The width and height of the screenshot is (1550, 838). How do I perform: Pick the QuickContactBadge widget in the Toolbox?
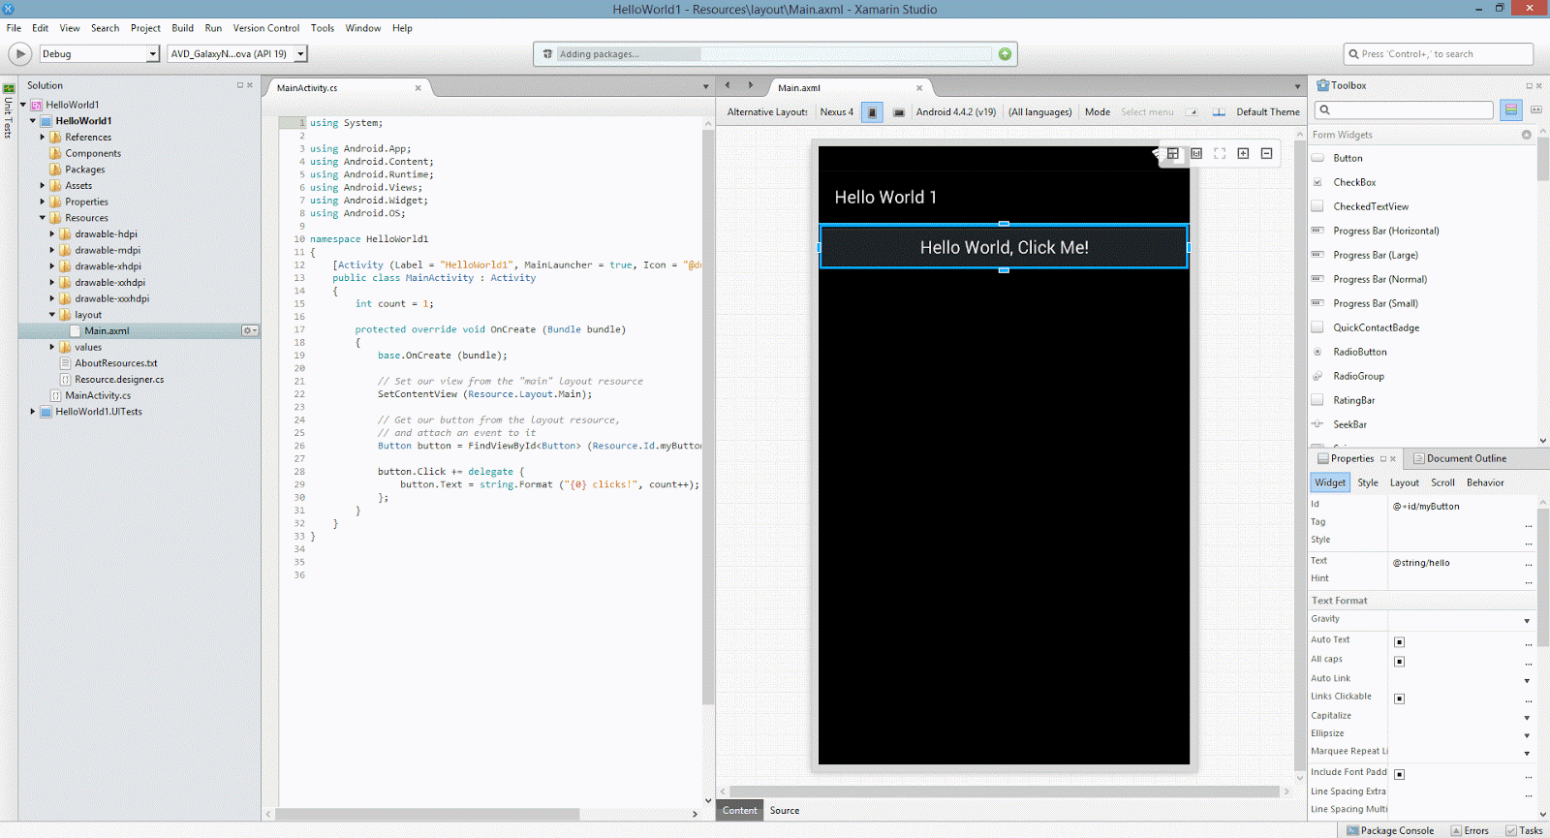(1376, 327)
